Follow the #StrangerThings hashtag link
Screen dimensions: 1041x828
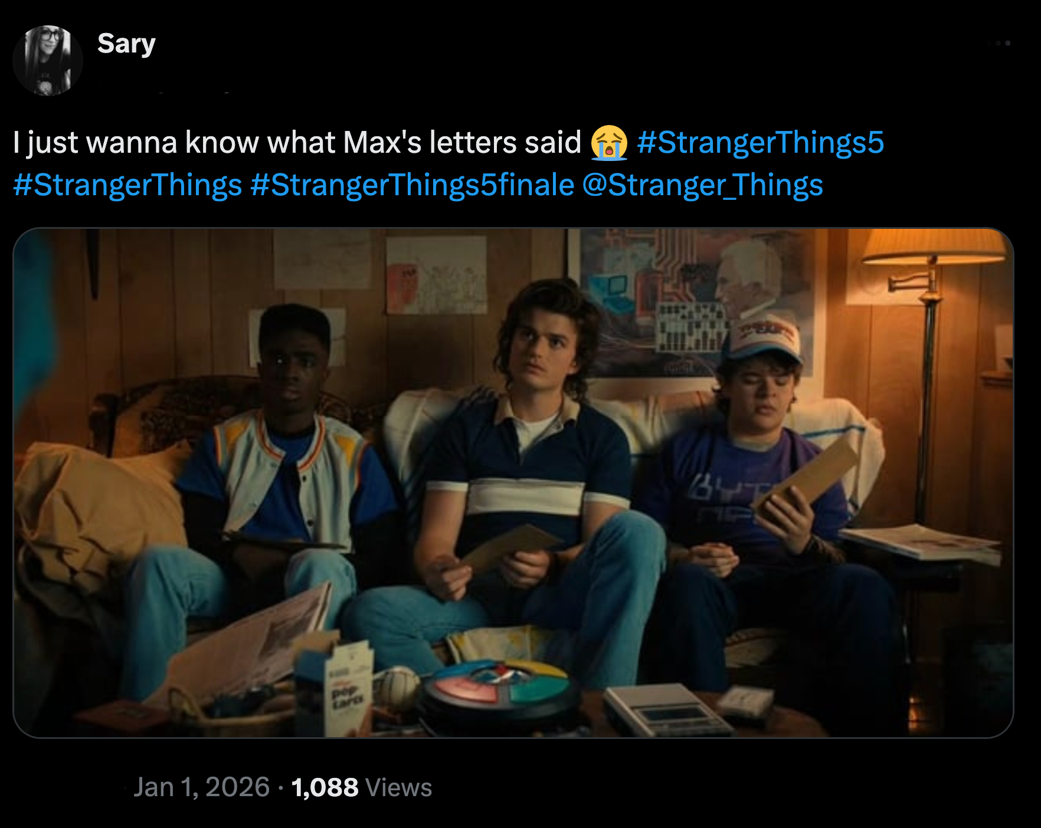tap(127, 185)
